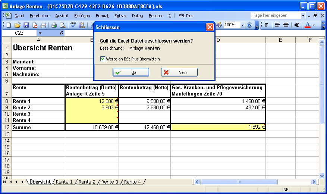Click the Print icon
Viewport: 327px width, 194px height.
pos(54,25)
